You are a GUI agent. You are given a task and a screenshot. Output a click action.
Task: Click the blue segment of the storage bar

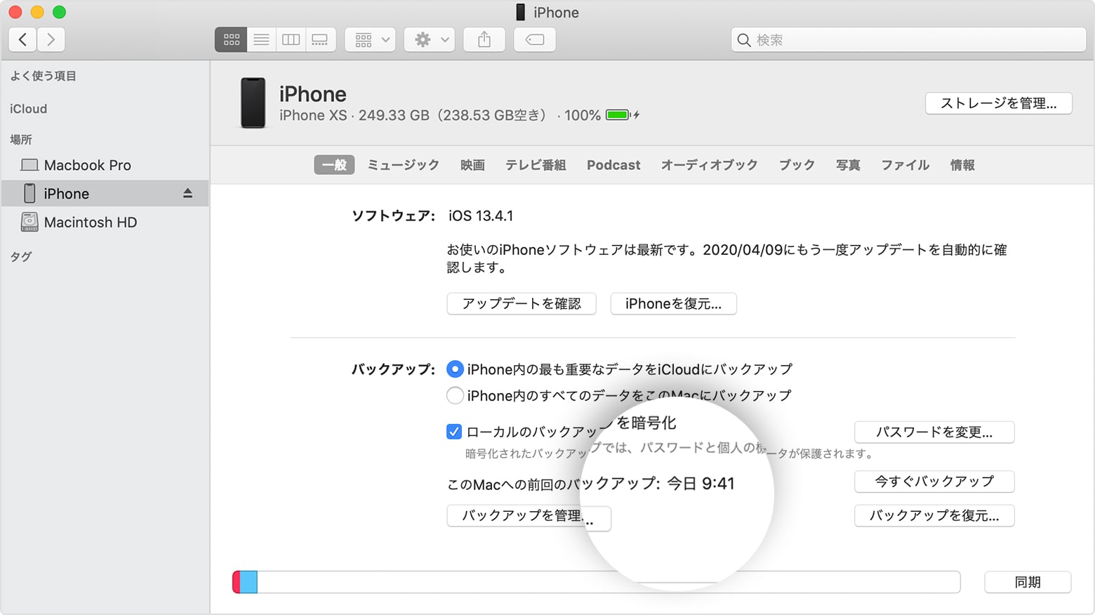249,582
